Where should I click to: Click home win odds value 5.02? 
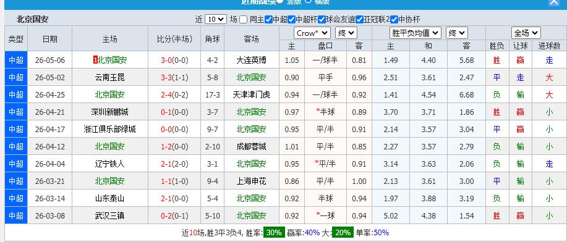[x=391, y=216]
